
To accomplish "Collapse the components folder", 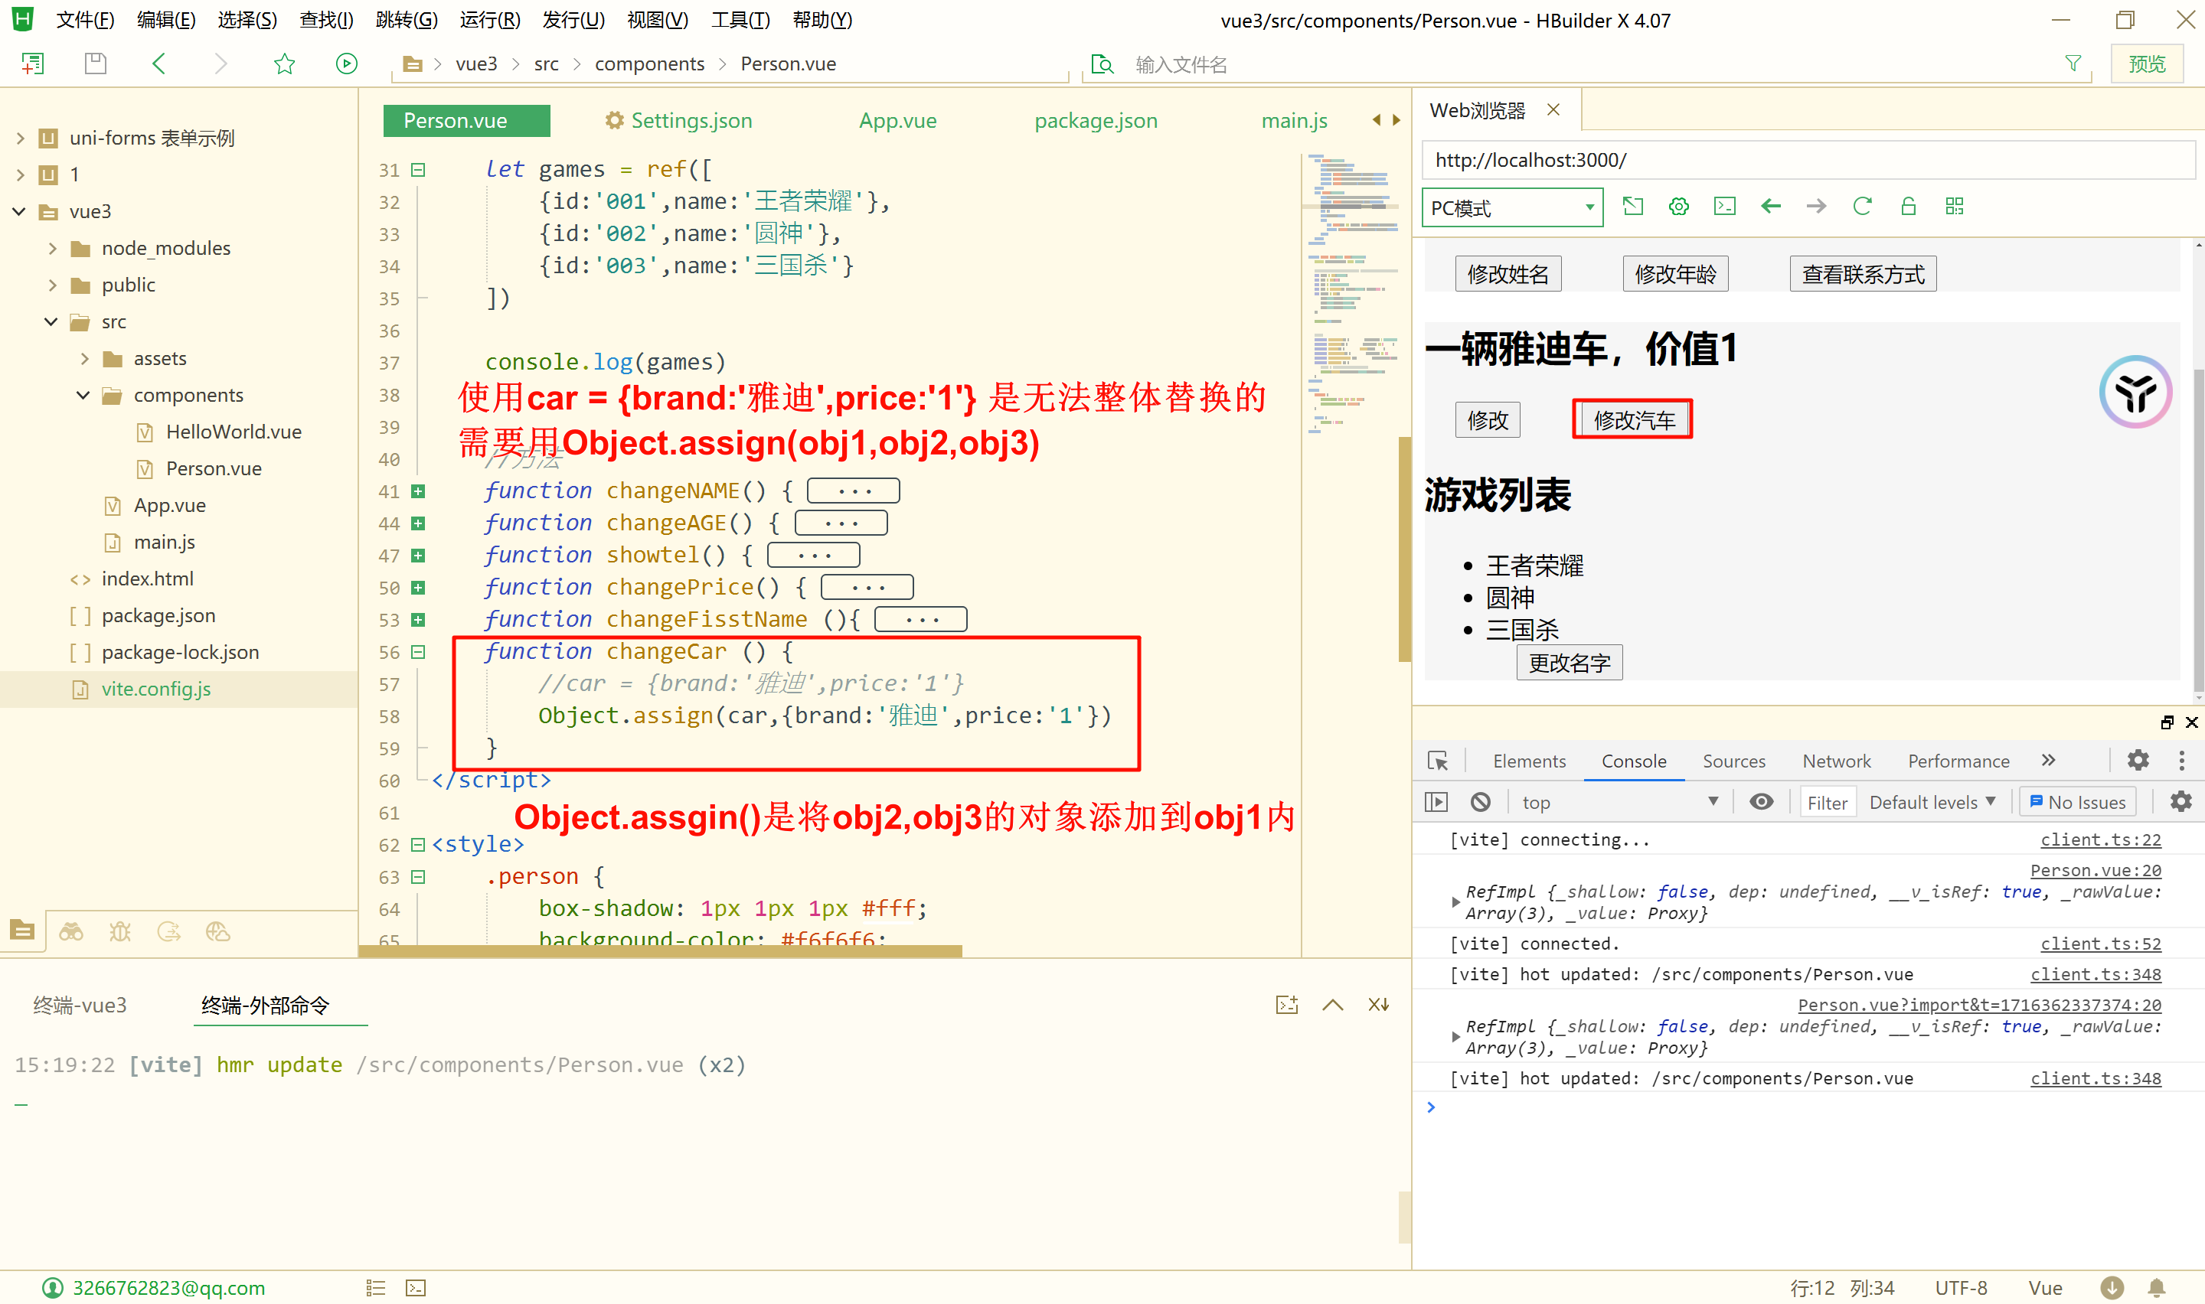I will [83, 396].
